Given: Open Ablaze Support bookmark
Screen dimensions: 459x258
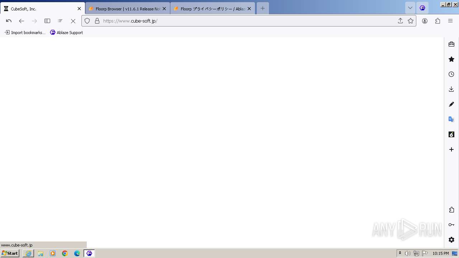Looking at the screenshot, I should tap(67, 33).
